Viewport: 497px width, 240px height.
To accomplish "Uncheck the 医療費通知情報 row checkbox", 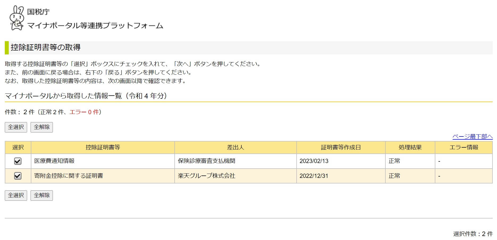I will pyautogui.click(x=18, y=161).
